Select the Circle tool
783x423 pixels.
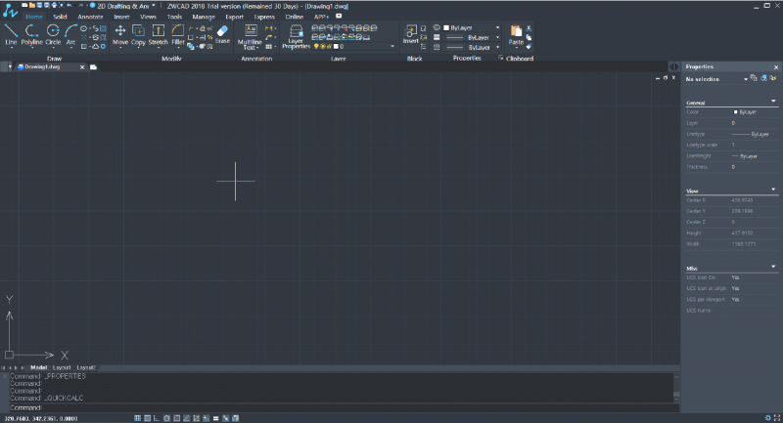[x=53, y=34]
